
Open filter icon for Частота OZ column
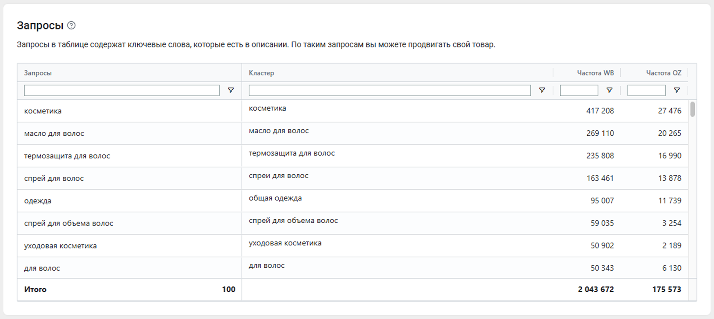(677, 90)
